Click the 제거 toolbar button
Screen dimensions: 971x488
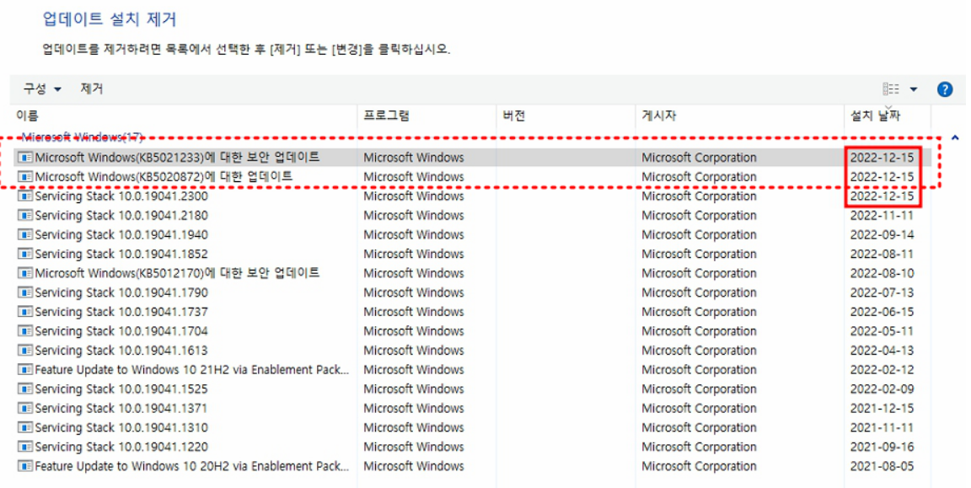click(x=92, y=89)
